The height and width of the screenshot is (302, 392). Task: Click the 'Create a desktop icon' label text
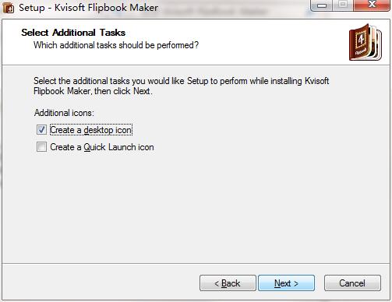click(x=91, y=130)
